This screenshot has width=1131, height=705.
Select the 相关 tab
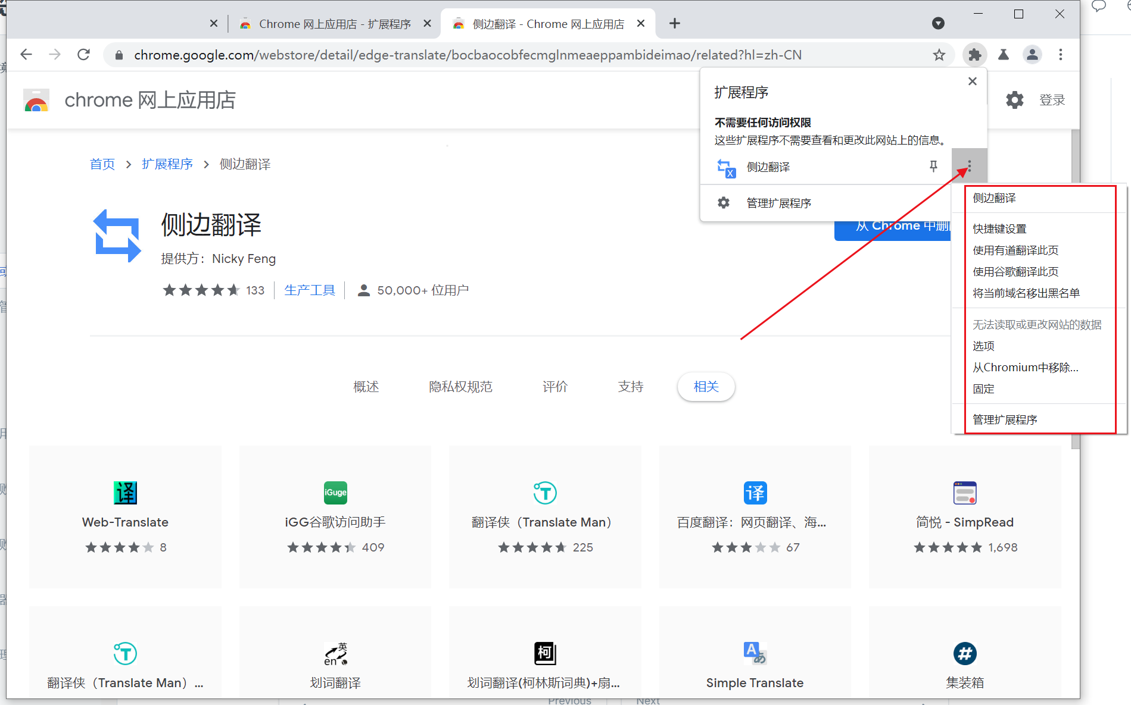click(706, 387)
